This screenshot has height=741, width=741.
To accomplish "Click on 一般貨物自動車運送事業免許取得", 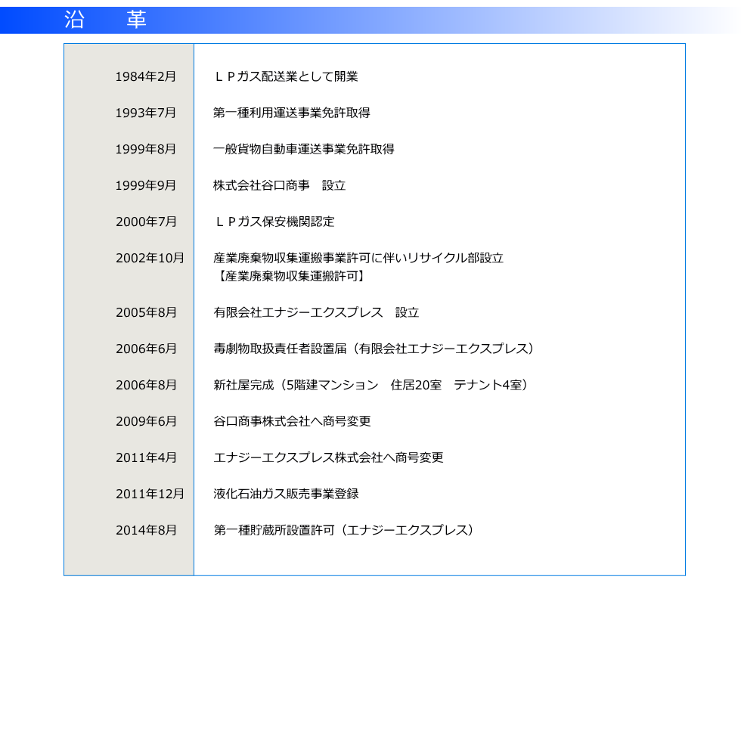I will 304,150.
